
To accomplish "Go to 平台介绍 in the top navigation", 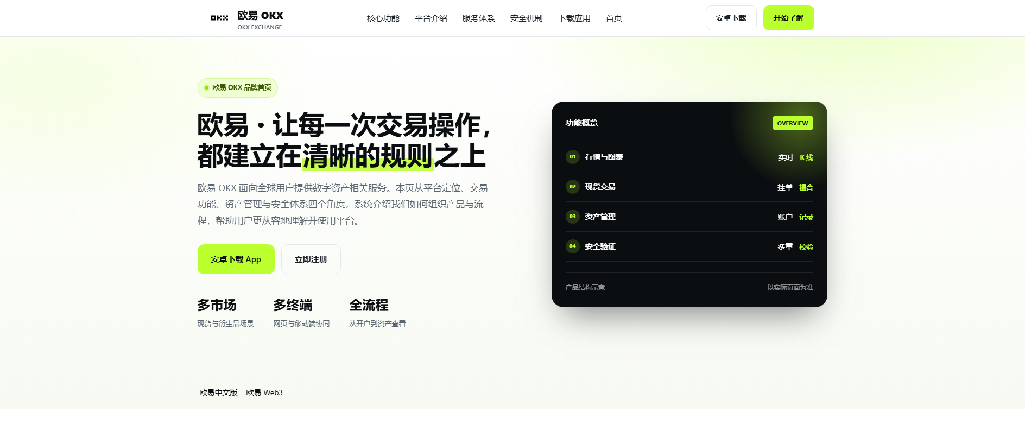I will click(431, 18).
